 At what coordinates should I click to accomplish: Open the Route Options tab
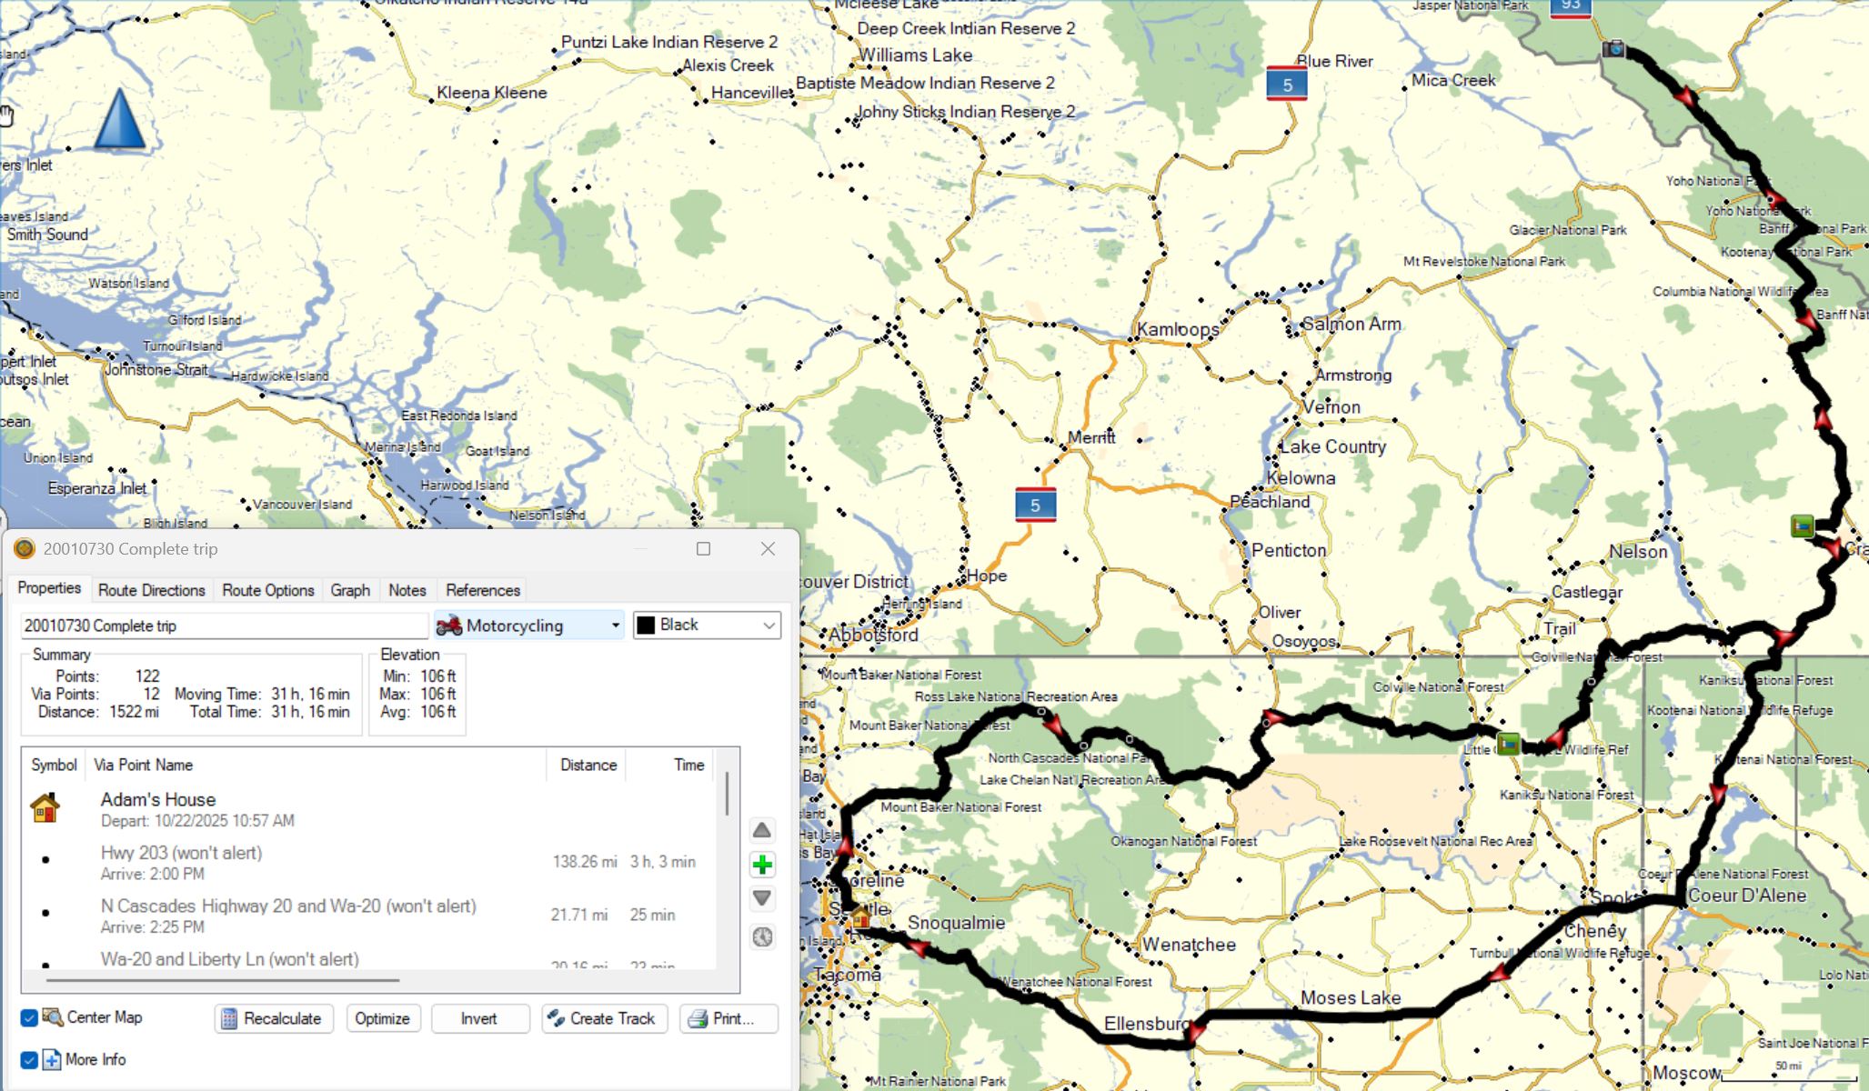(268, 590)
